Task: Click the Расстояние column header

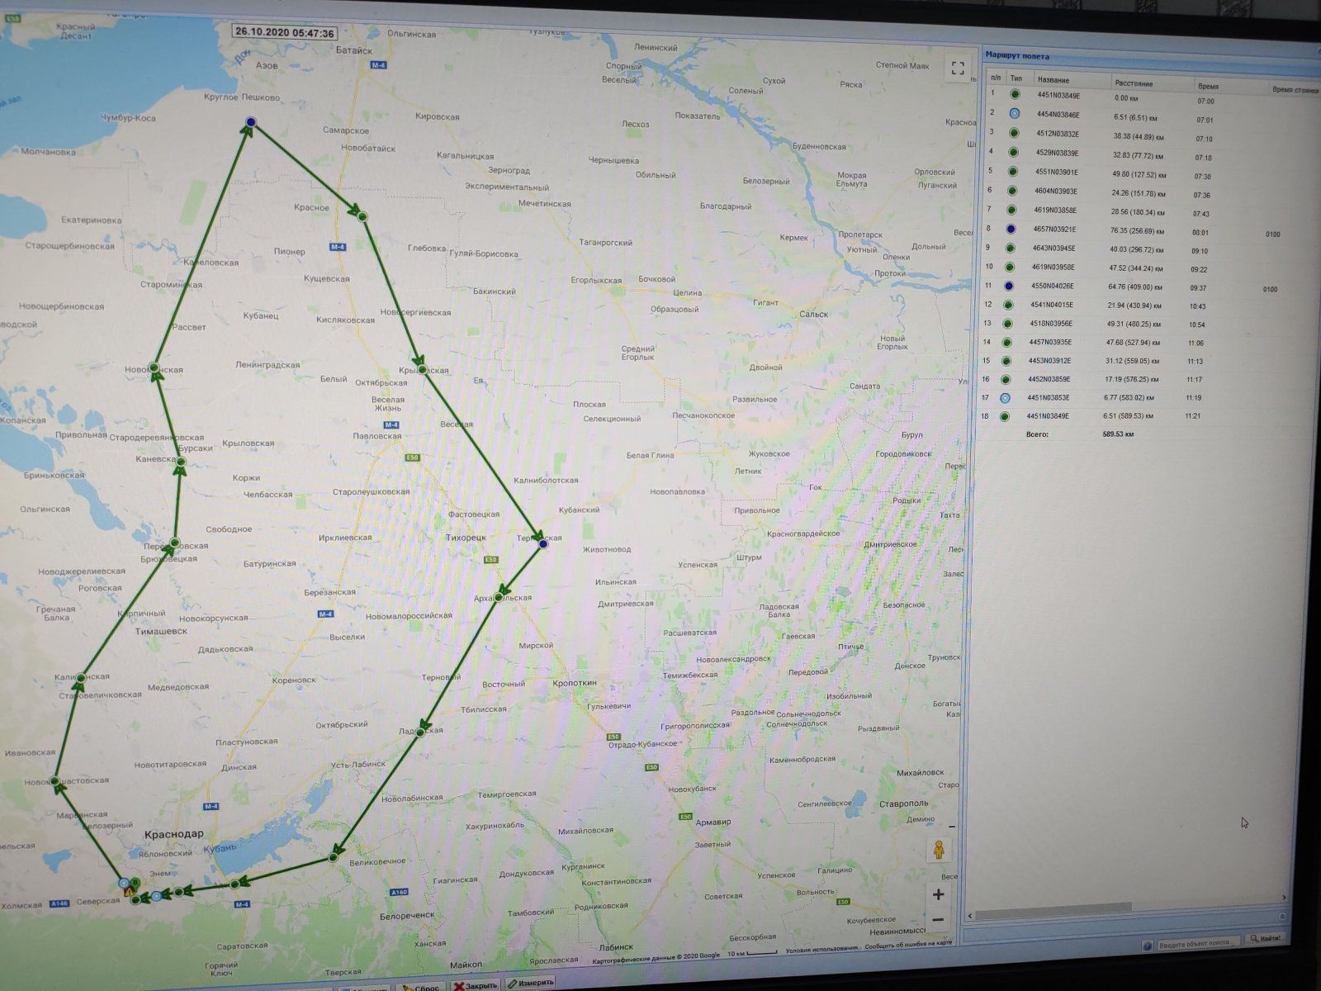Action: pos(1134,83)
